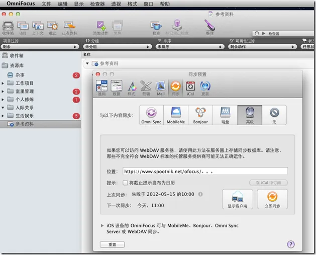Click the WebDAV 位置 URL field
The height and width of the screenshot is (255, 316).
coord(205,172)
